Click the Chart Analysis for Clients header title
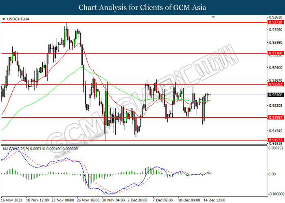Viewport: 285px width, 203px height. (142, 7)
